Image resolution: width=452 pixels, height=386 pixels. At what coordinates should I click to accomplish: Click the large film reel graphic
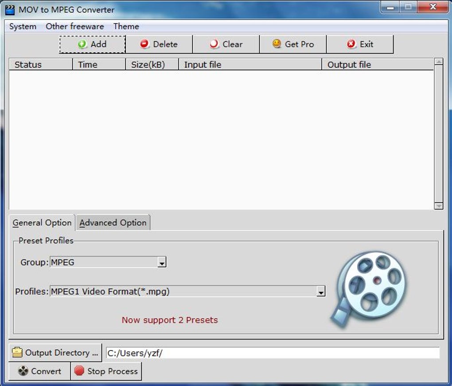(369, 289)
